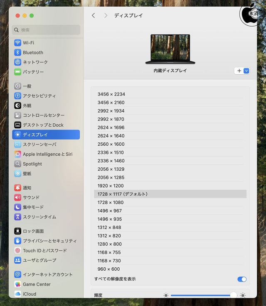This screenshot has width=266, height=306.
Task: Select ディスプレイ in the sidebar
Action: [x=46, y=135]
